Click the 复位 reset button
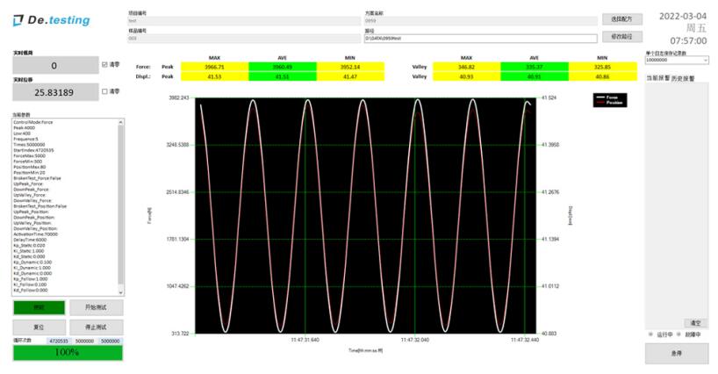 pyautogui.click(x=39, y=326)
